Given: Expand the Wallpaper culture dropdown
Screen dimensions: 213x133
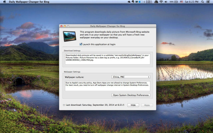Looking at the screenshot, I should coord(131,77).
